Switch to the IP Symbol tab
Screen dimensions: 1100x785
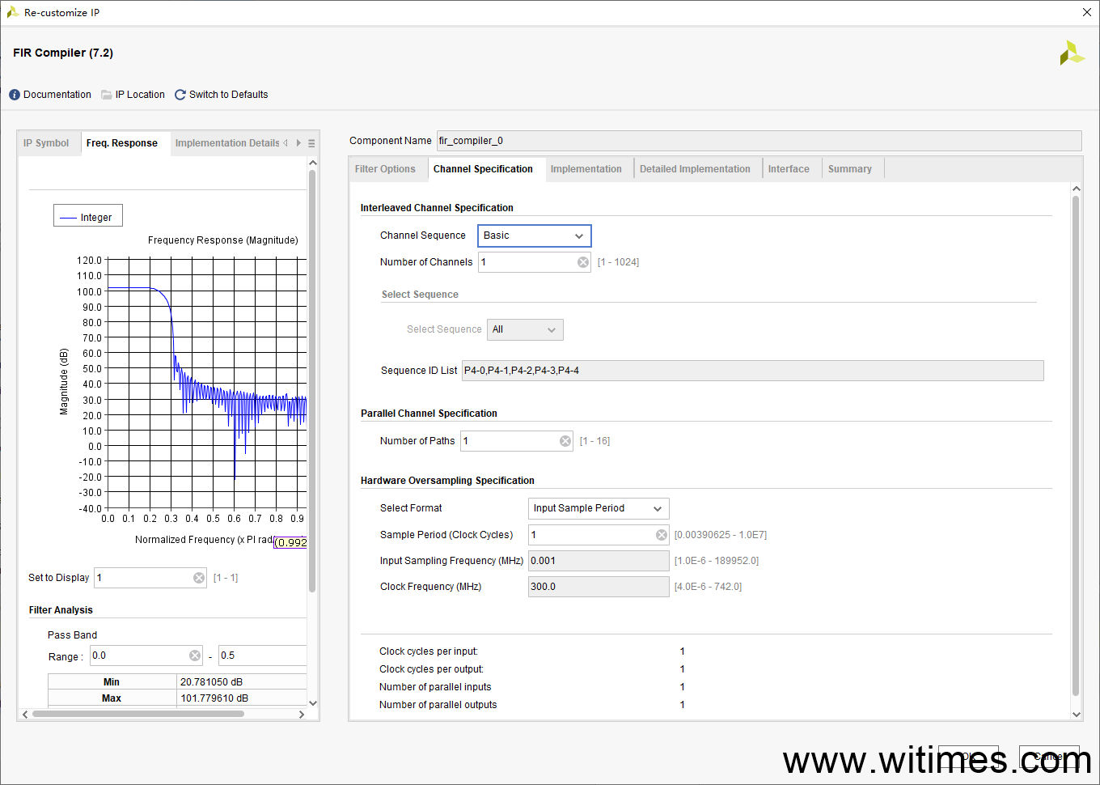[46, 143]
